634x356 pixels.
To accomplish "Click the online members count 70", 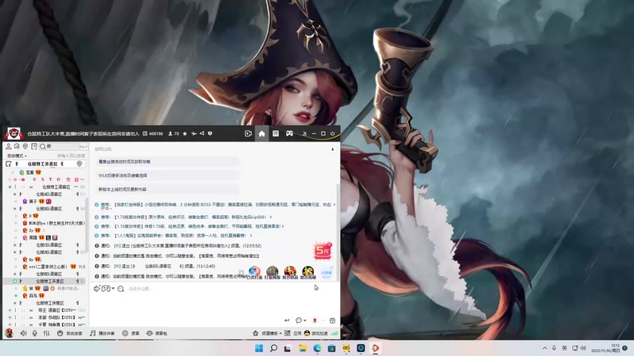I will point(174,134).
